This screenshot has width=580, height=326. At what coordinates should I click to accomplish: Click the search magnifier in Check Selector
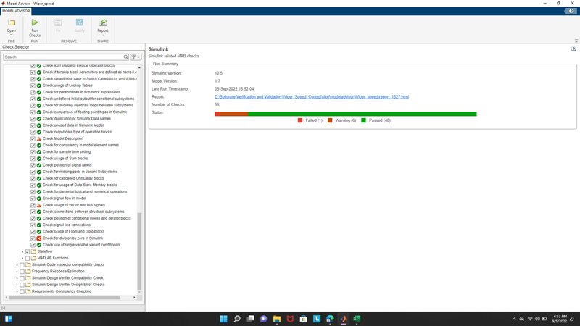click(x=125, y=57)
